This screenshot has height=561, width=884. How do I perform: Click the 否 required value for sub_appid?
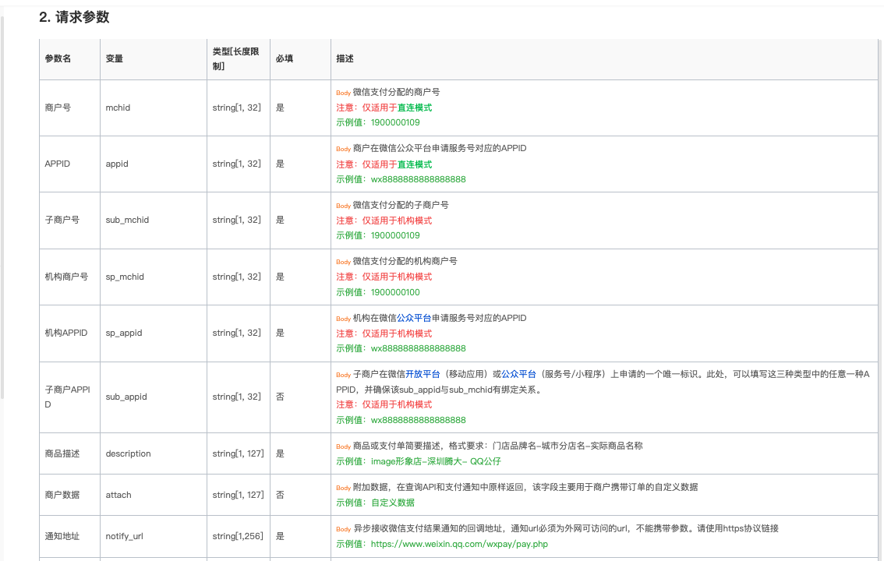click(280, 397)
